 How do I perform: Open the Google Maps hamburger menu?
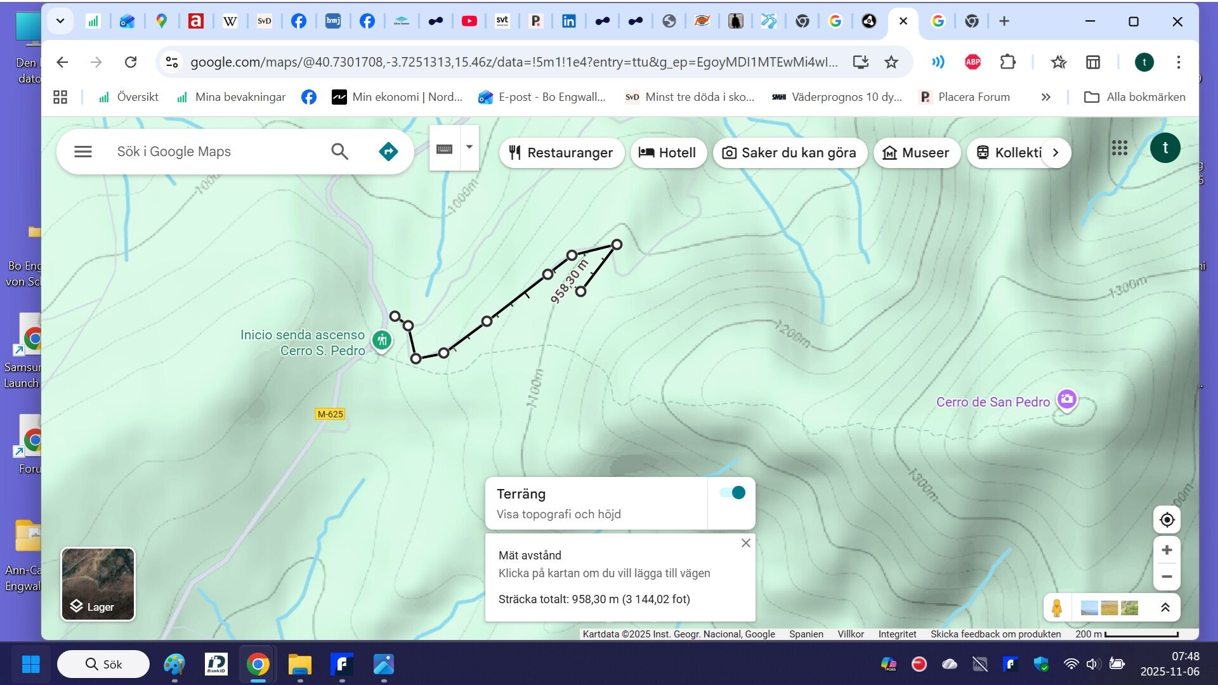[x=83, y=152]
